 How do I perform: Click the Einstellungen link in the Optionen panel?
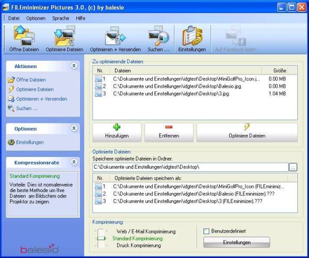pyautogui.click(x=30, y=142)
